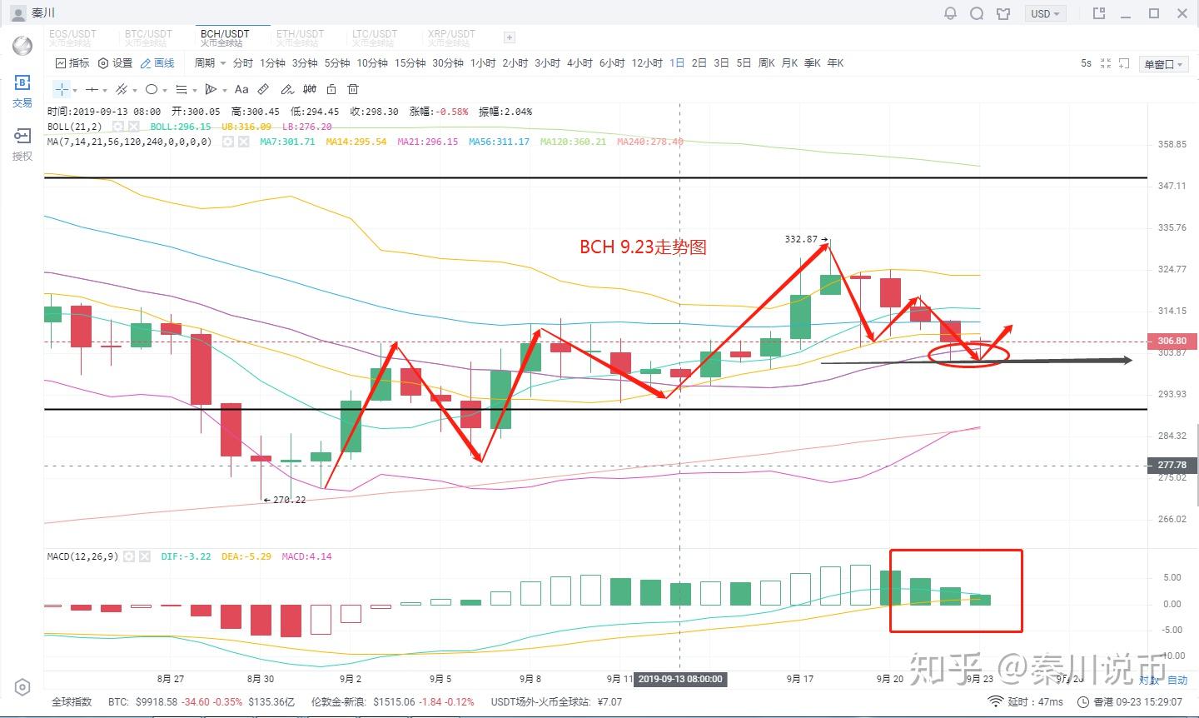The height and width of the screenshot is (718, 1199).
Task: Open BOLL indicator settings gear
Action: tap(118, 127)
